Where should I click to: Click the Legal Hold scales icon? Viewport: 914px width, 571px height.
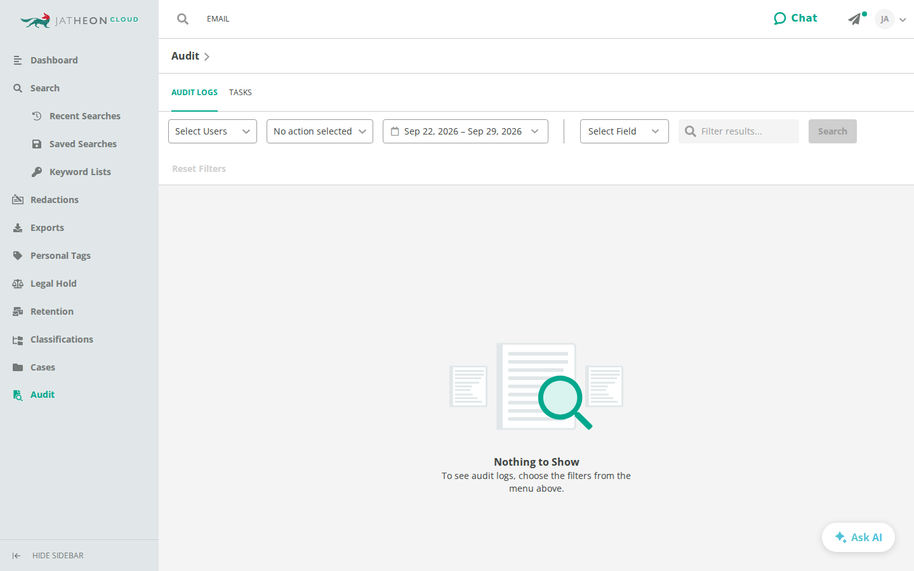click(x=18, y=284)
